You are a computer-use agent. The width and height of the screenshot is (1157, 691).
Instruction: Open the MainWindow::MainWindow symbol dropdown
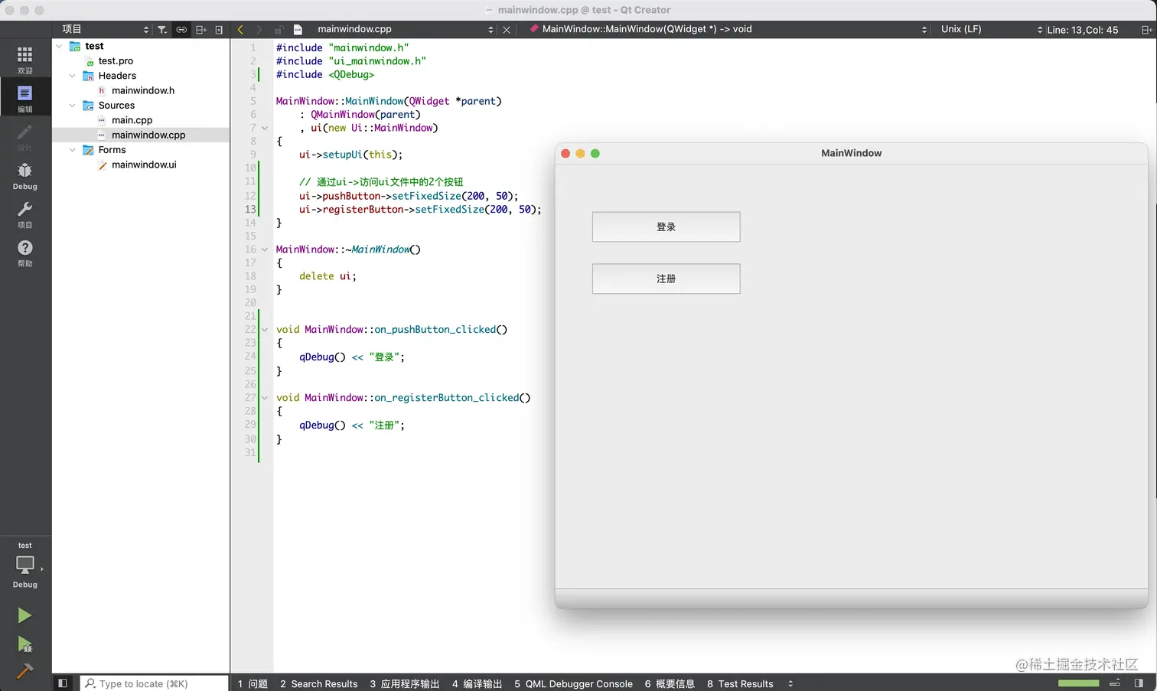click(727, 30)
